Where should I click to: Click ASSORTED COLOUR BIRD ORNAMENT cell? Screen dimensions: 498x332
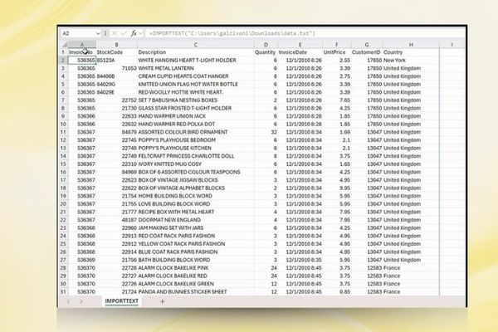point(196,132)
